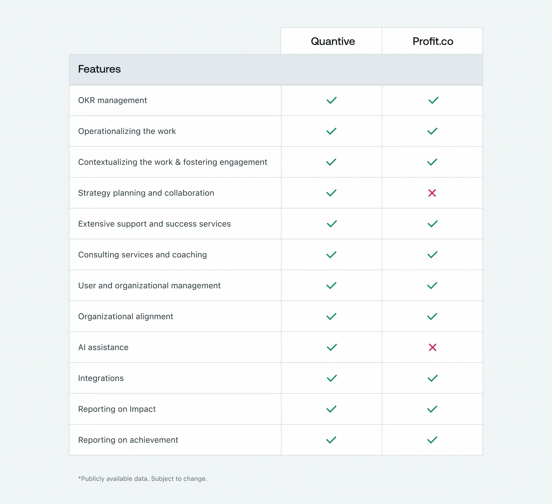Screen dimensions: 552x504
Task: Click Profit.co's red X for AI assistance
Action: click(x=432, y=347)
